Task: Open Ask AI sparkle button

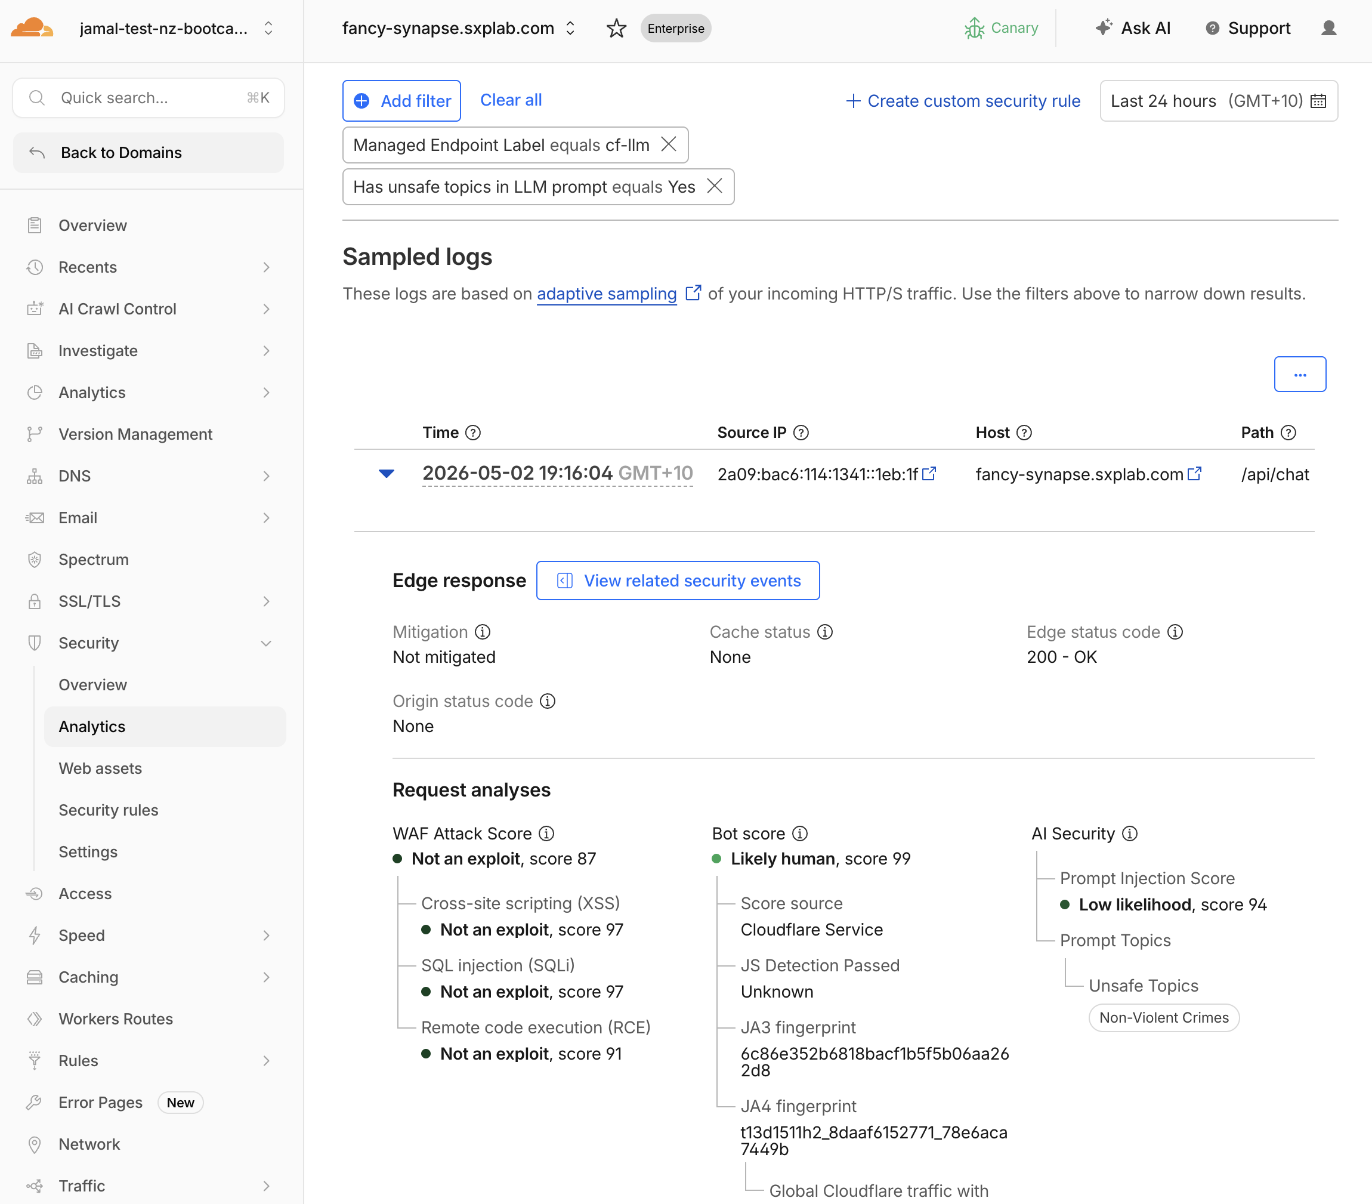Action: tap(1132, 28)
